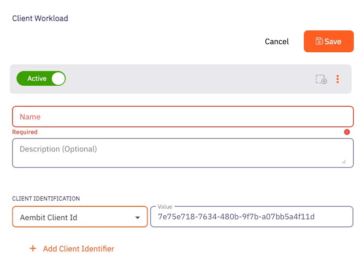
Task: Click the Cancel button
Action: click(x=277, y=41)
